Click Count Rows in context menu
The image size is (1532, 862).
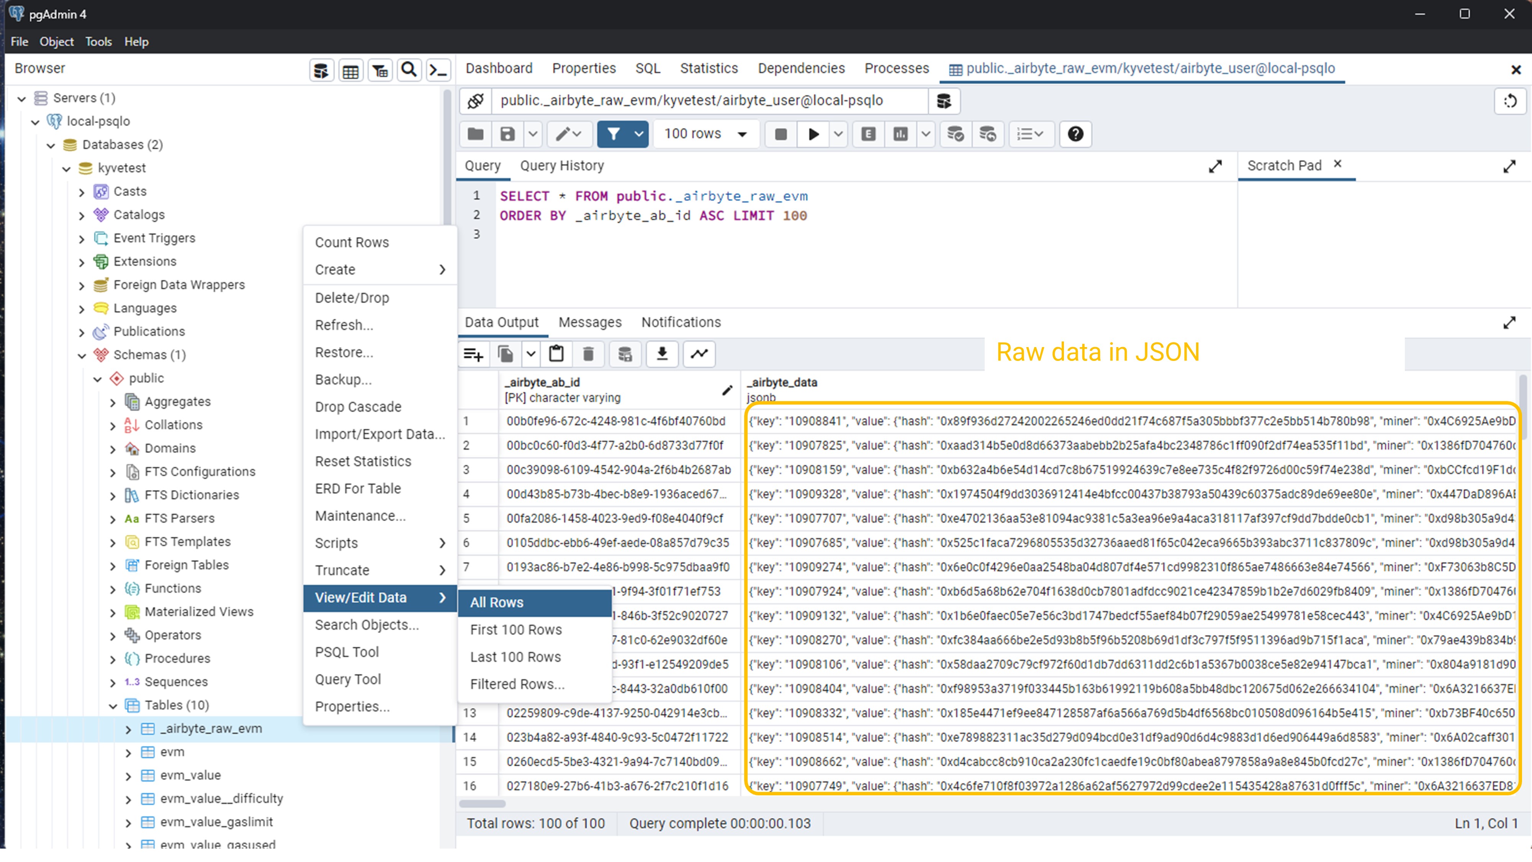click(352, 242)
